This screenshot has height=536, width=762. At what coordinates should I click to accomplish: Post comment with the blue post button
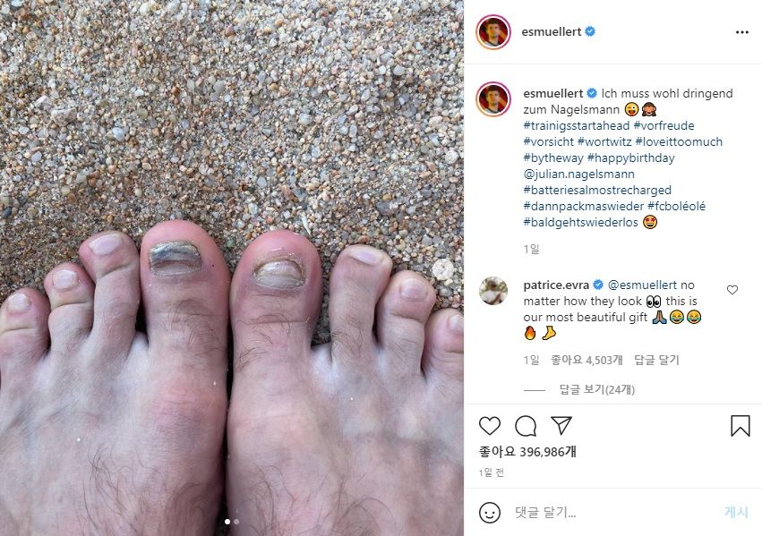(x=736, y=512)
